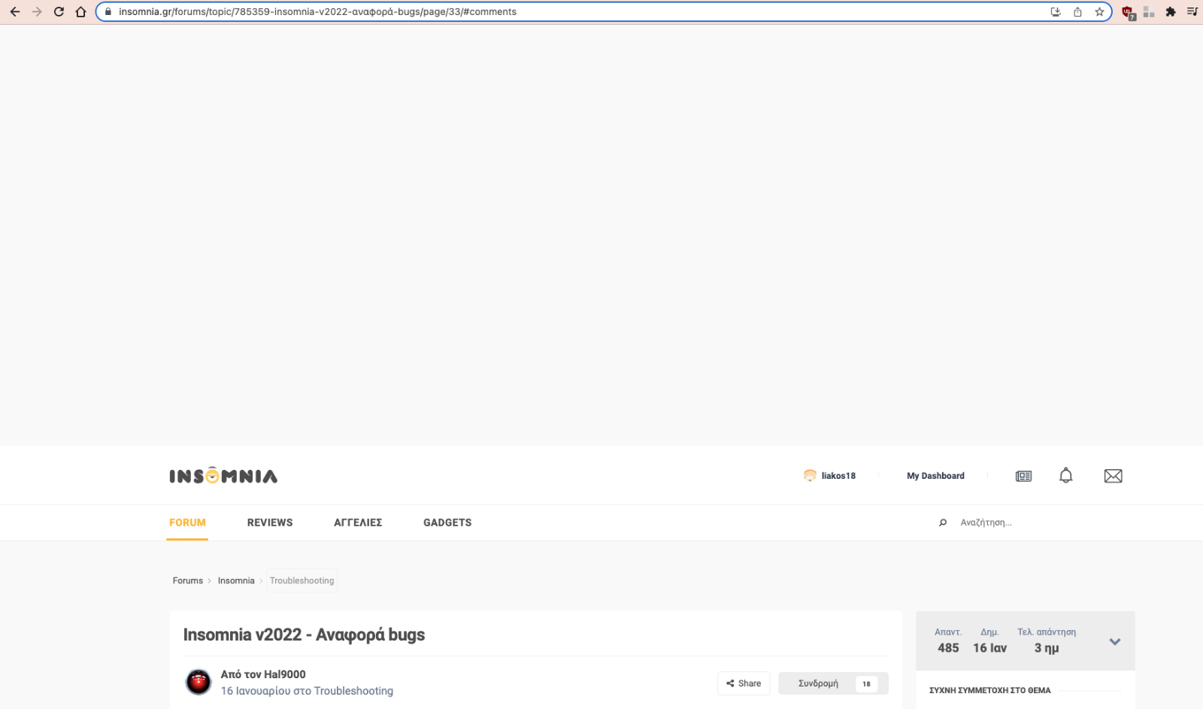
Task: Click the site lock icon in address bar
Action: click(x=108, y=12)
